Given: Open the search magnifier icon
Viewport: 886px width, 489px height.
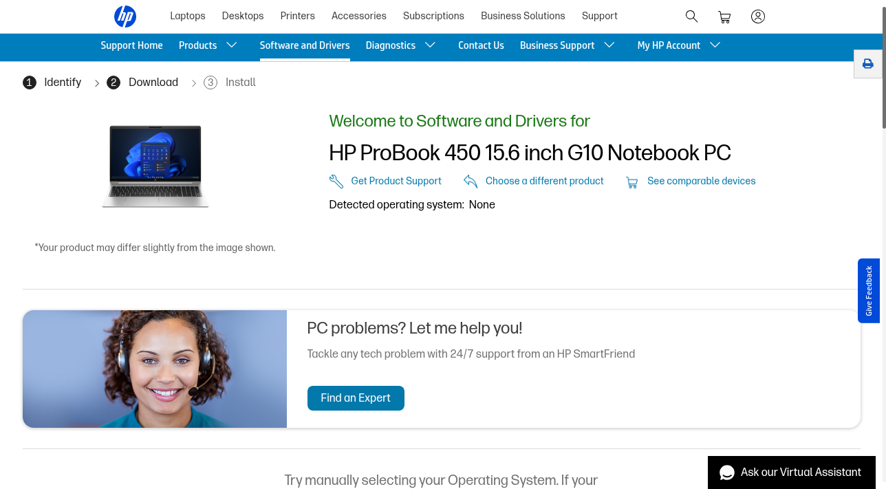Looking at the screenshot, I should [691, 17].
